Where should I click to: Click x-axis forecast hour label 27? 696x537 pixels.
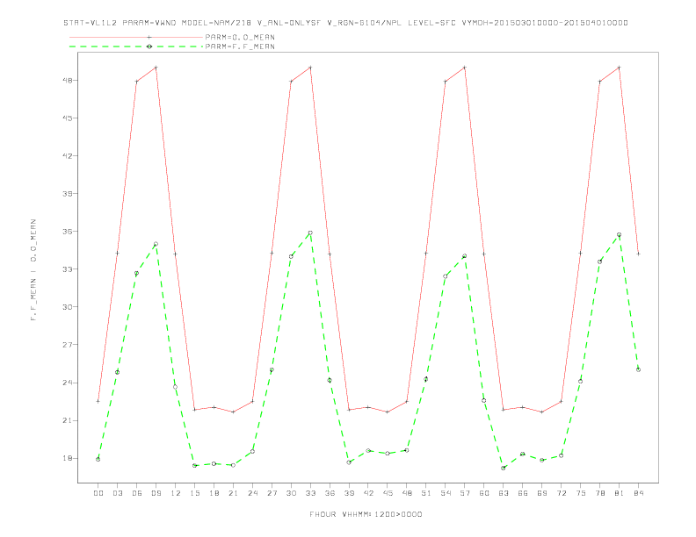[272, 493]
